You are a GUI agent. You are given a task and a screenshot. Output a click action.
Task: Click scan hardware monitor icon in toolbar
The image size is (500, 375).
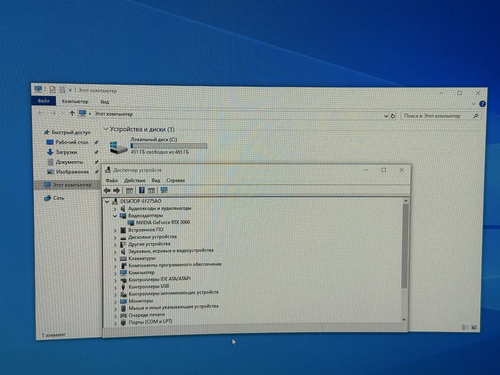(164, 190)
